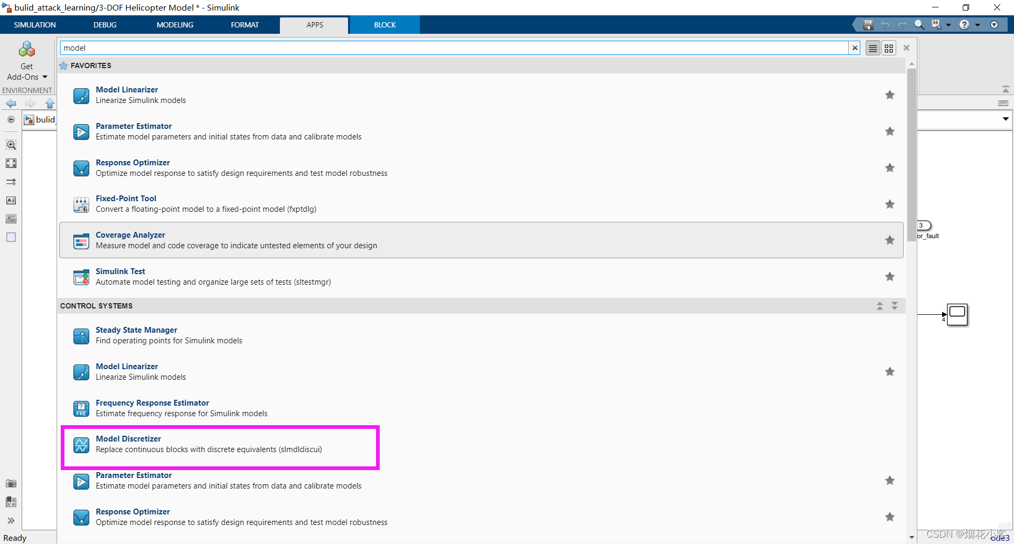Open dropdown arrow beside quick access favorites
The image size is (1014, 544).
[949, 25]
